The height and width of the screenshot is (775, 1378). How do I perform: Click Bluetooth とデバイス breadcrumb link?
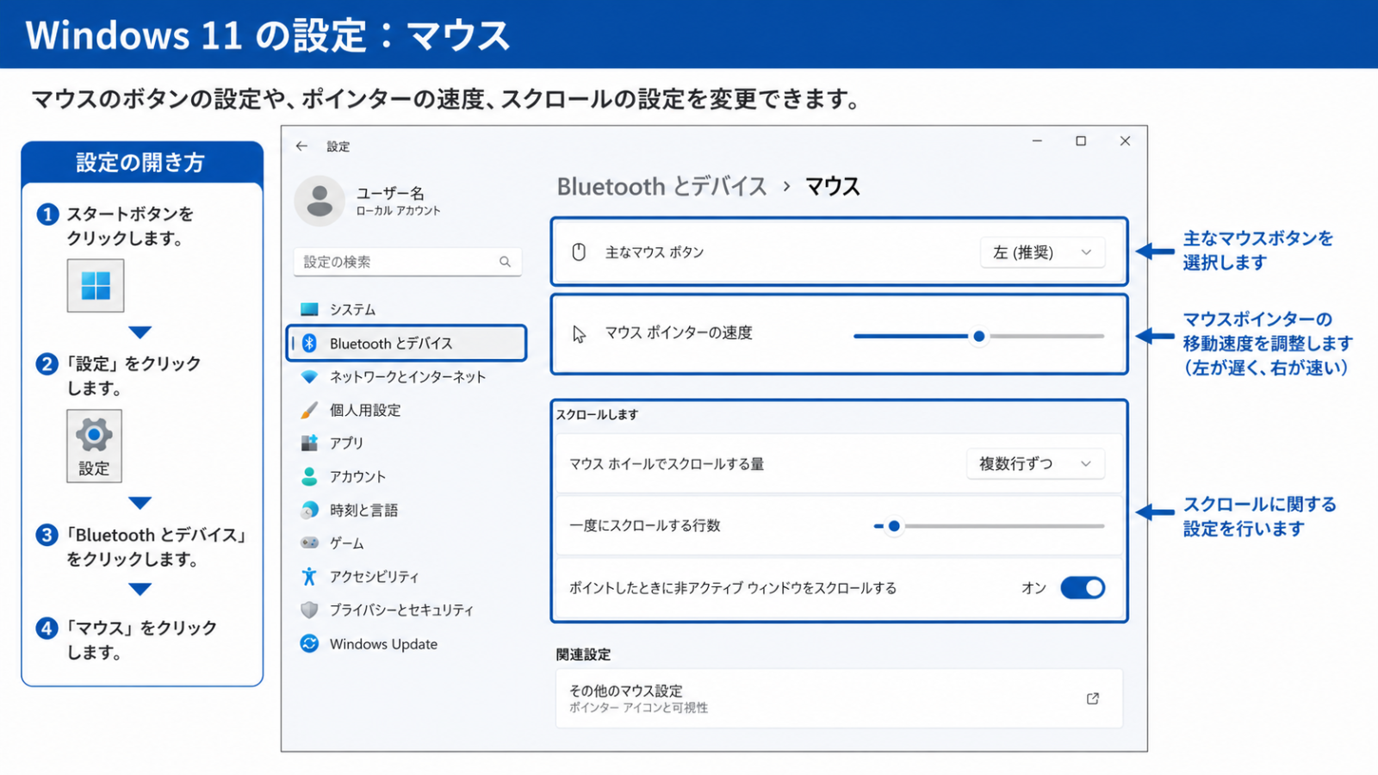(x=661, y=187)
